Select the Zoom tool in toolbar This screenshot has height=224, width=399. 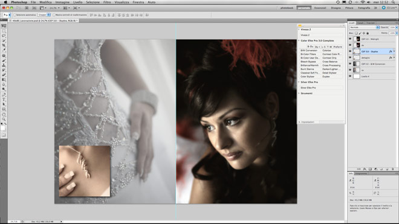tap(4, 120)
